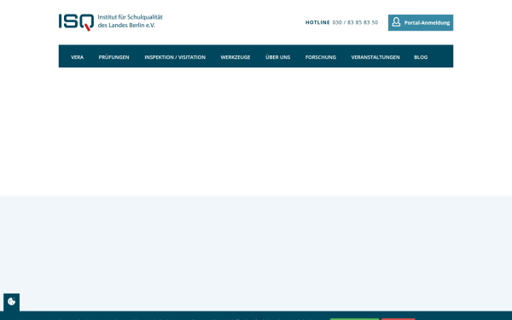Click the ISQ logo

click(x=77, y=22)
